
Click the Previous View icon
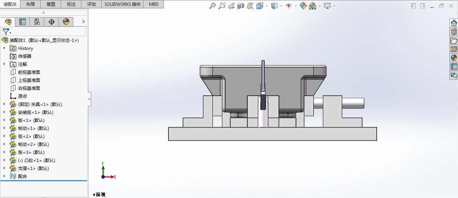[x=231, y=6]
